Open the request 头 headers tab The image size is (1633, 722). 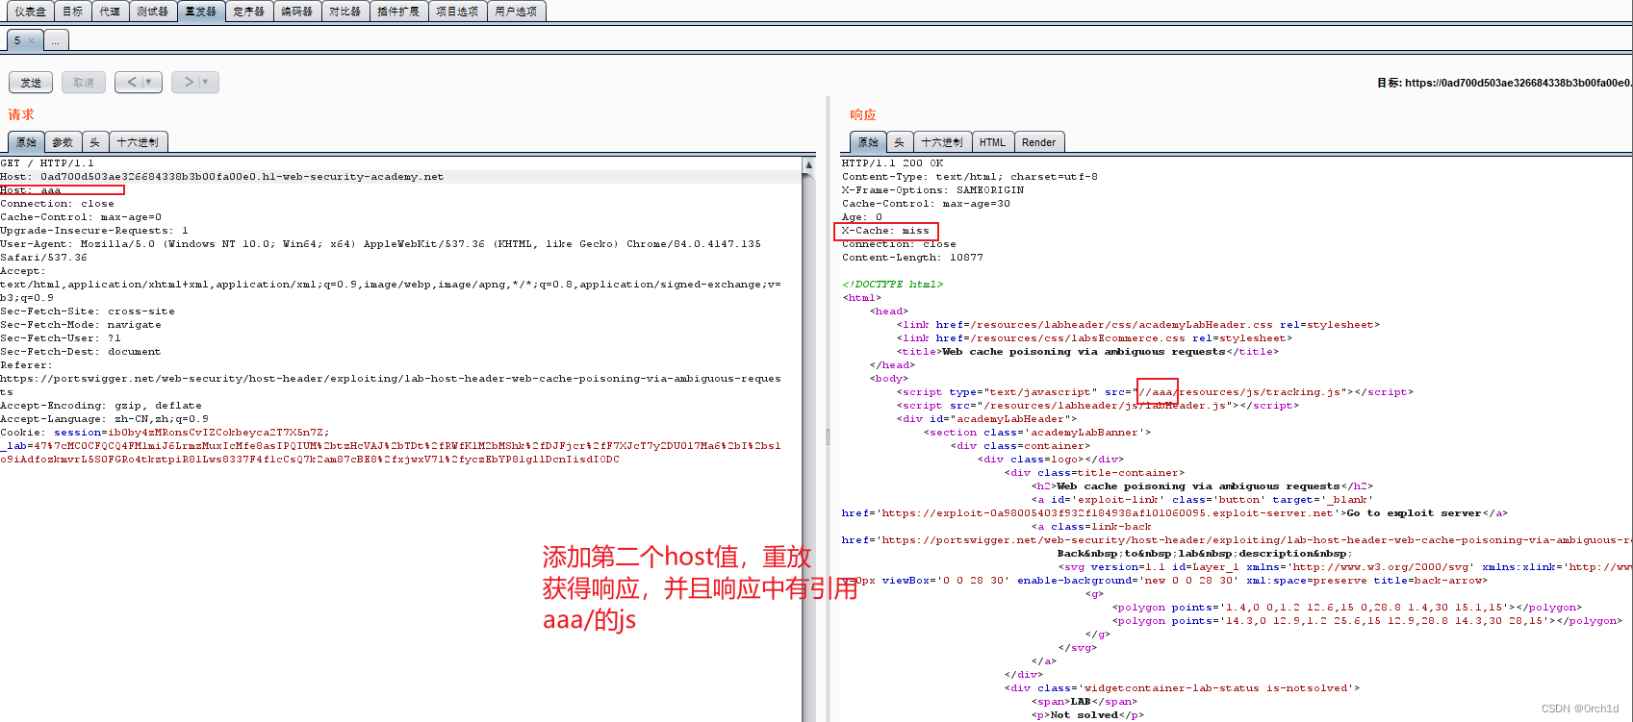coord(94,142)
